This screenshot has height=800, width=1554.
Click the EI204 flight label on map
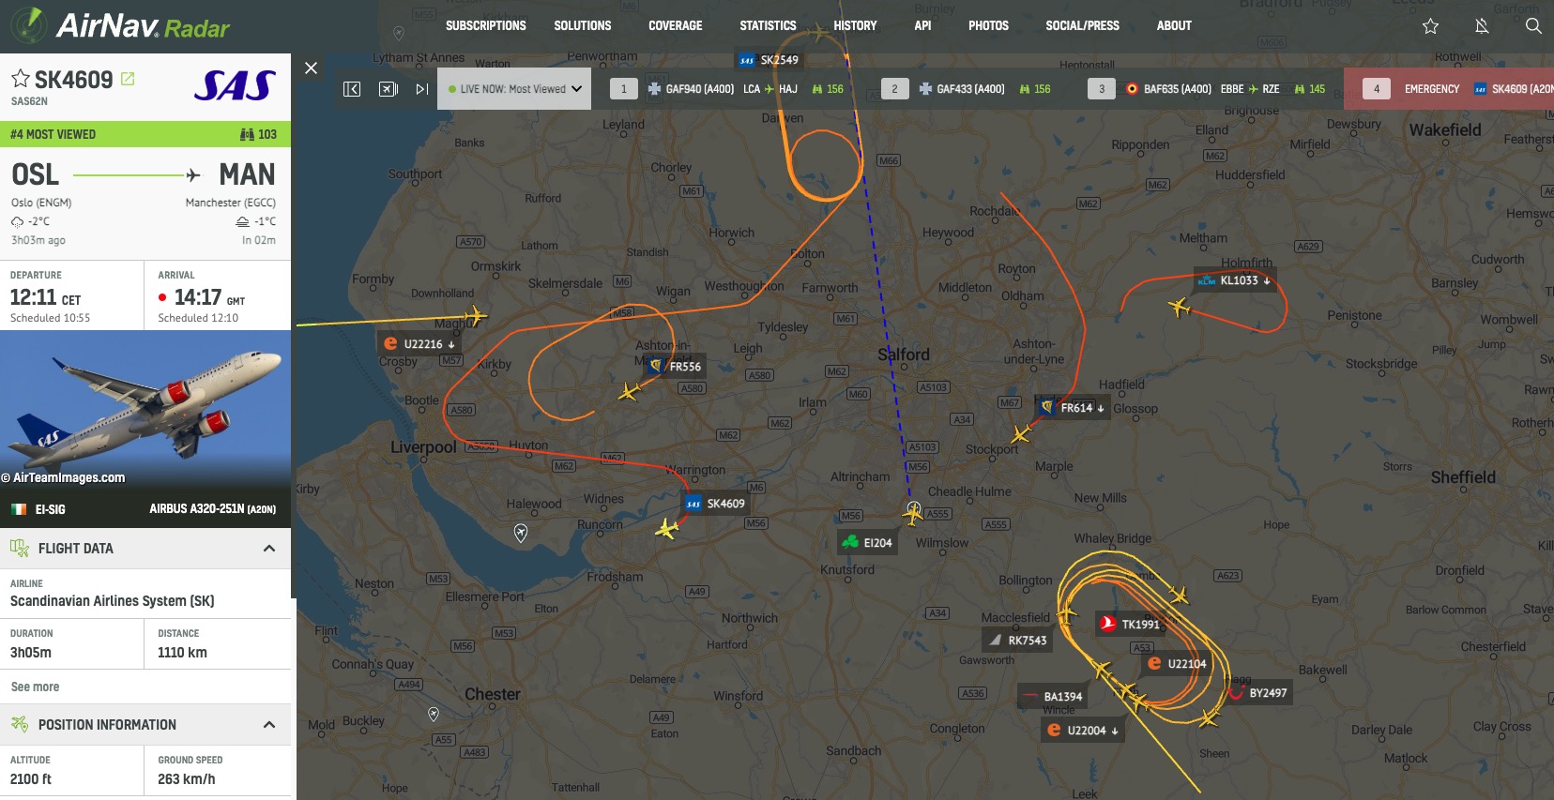[867, 543]
